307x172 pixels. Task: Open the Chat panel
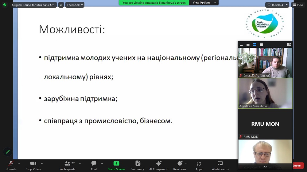pos(94,165)
